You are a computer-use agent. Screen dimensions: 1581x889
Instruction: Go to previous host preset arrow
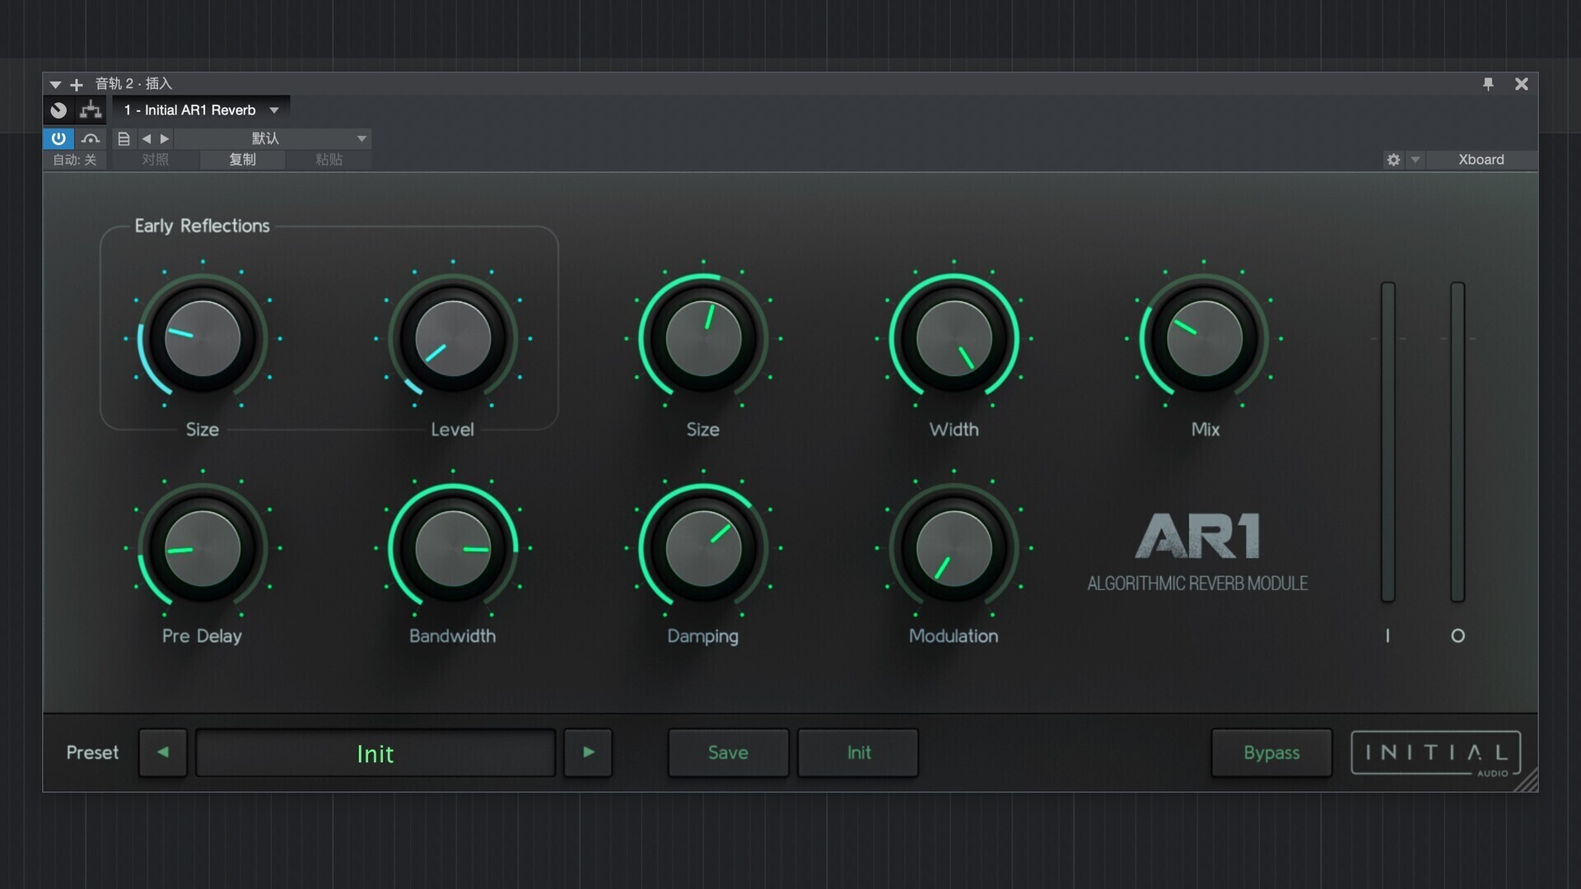pos(146,138)
